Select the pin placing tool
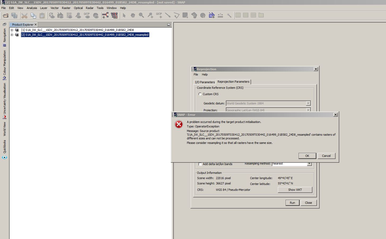This screenshot has height=239, width=386. coord(150,16)
